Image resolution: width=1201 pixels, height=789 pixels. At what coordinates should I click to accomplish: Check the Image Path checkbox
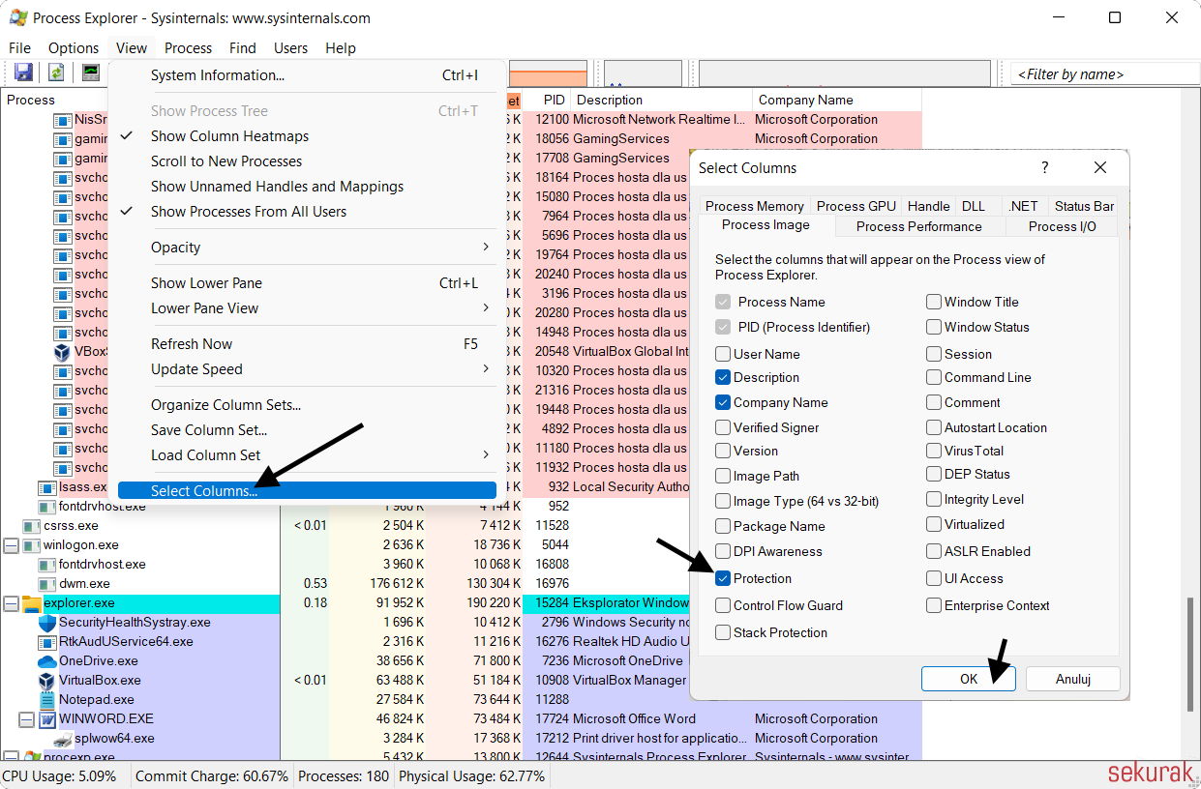723,476
